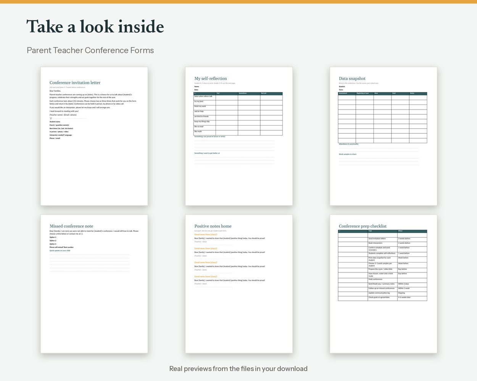The image size is (477, 381).
Task: Click 'Check goals at agreed date' row
Action: pyautogui.click(x=382, y=298)
